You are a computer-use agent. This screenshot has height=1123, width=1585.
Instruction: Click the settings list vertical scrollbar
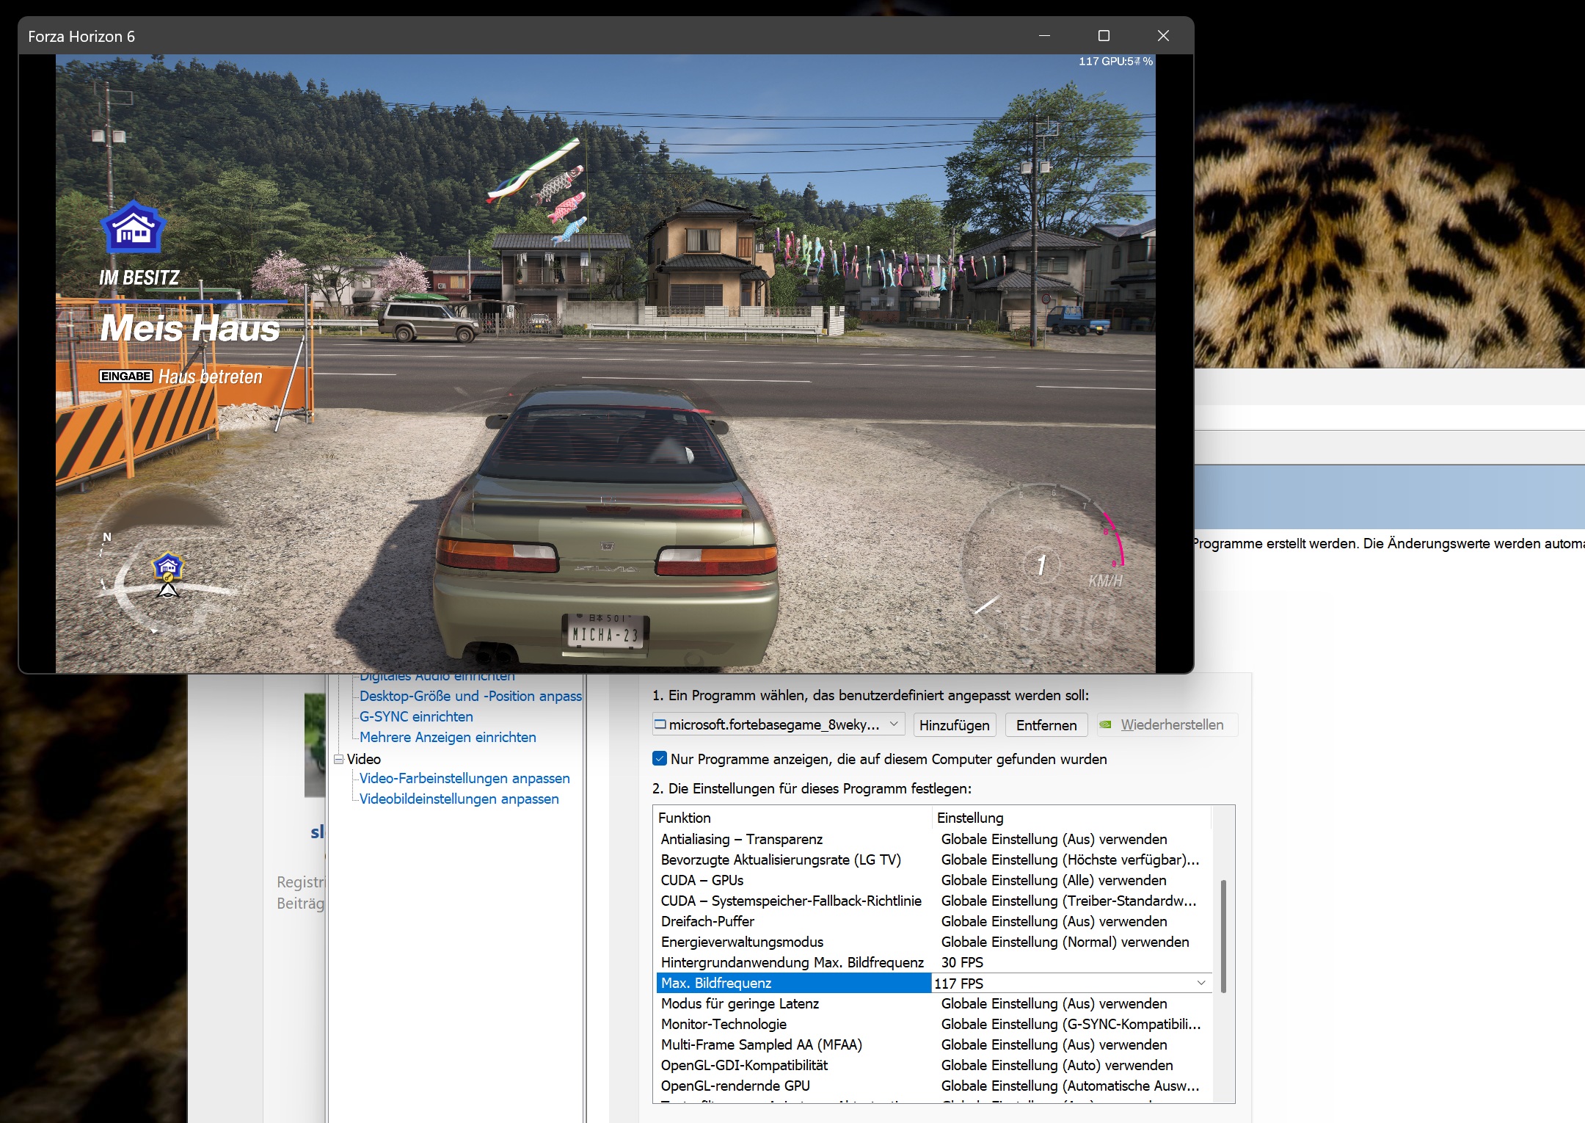1223,936
